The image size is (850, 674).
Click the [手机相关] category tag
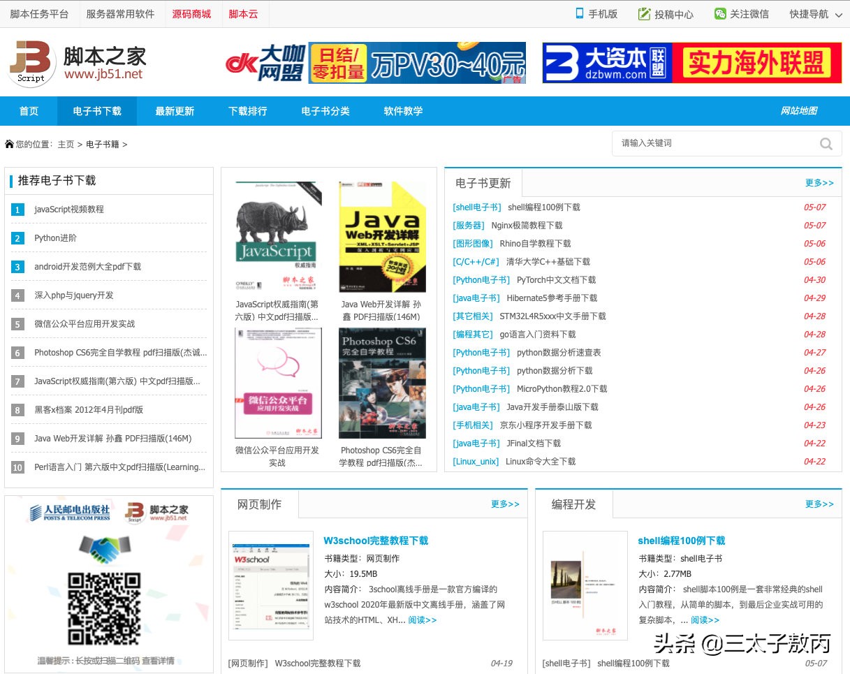(x=473, y=425)
